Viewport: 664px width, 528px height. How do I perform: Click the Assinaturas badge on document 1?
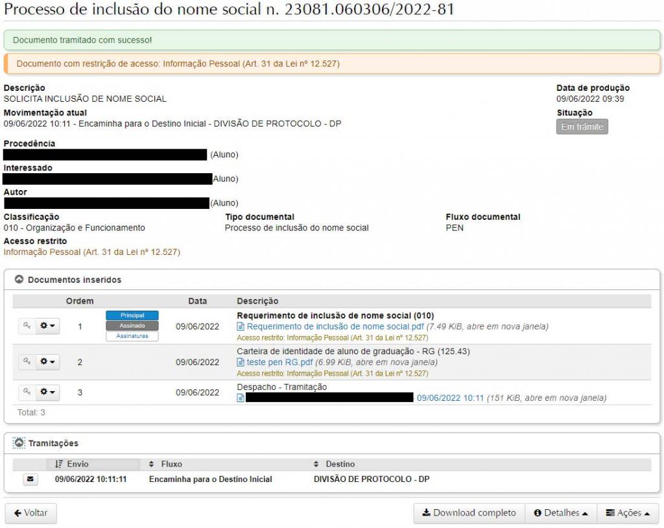point(132,336)
